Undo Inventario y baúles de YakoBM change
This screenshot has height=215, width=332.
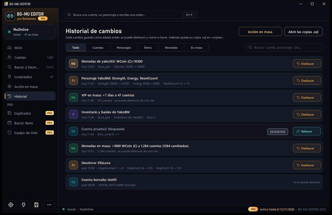(307, 115)
